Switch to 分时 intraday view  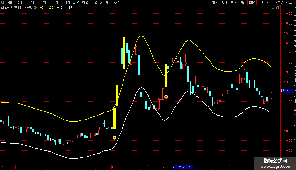(x=10, y=2)
